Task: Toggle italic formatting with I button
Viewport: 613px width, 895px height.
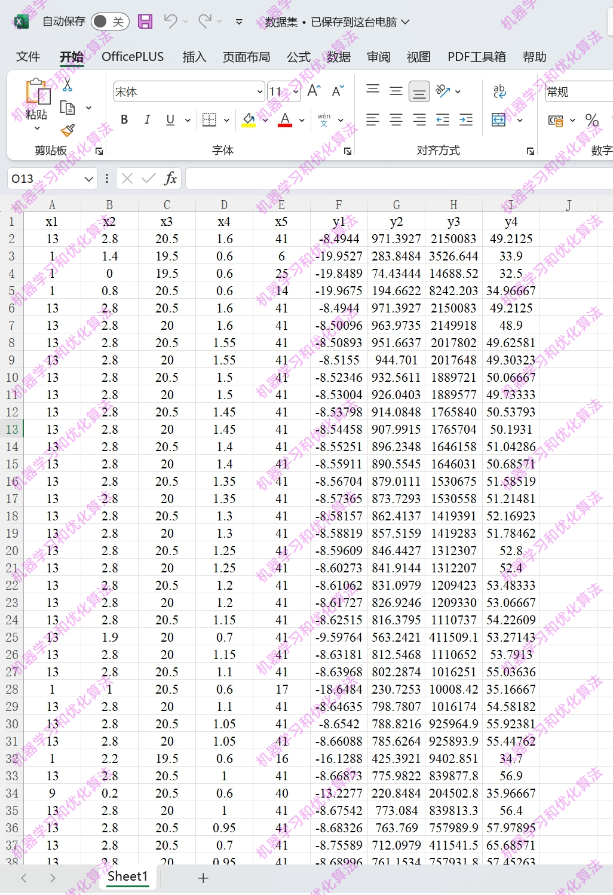Action: coord(147,119)
